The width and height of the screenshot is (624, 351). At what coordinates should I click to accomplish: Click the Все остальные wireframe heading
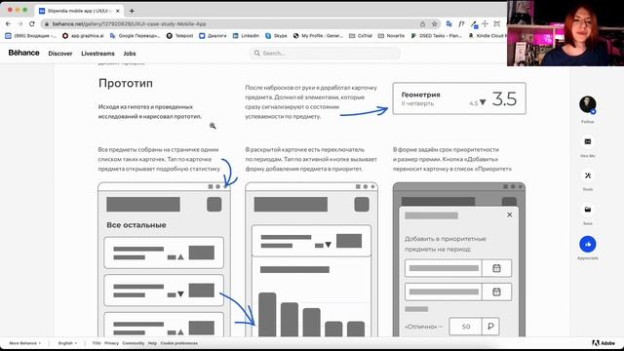(136, 225)
